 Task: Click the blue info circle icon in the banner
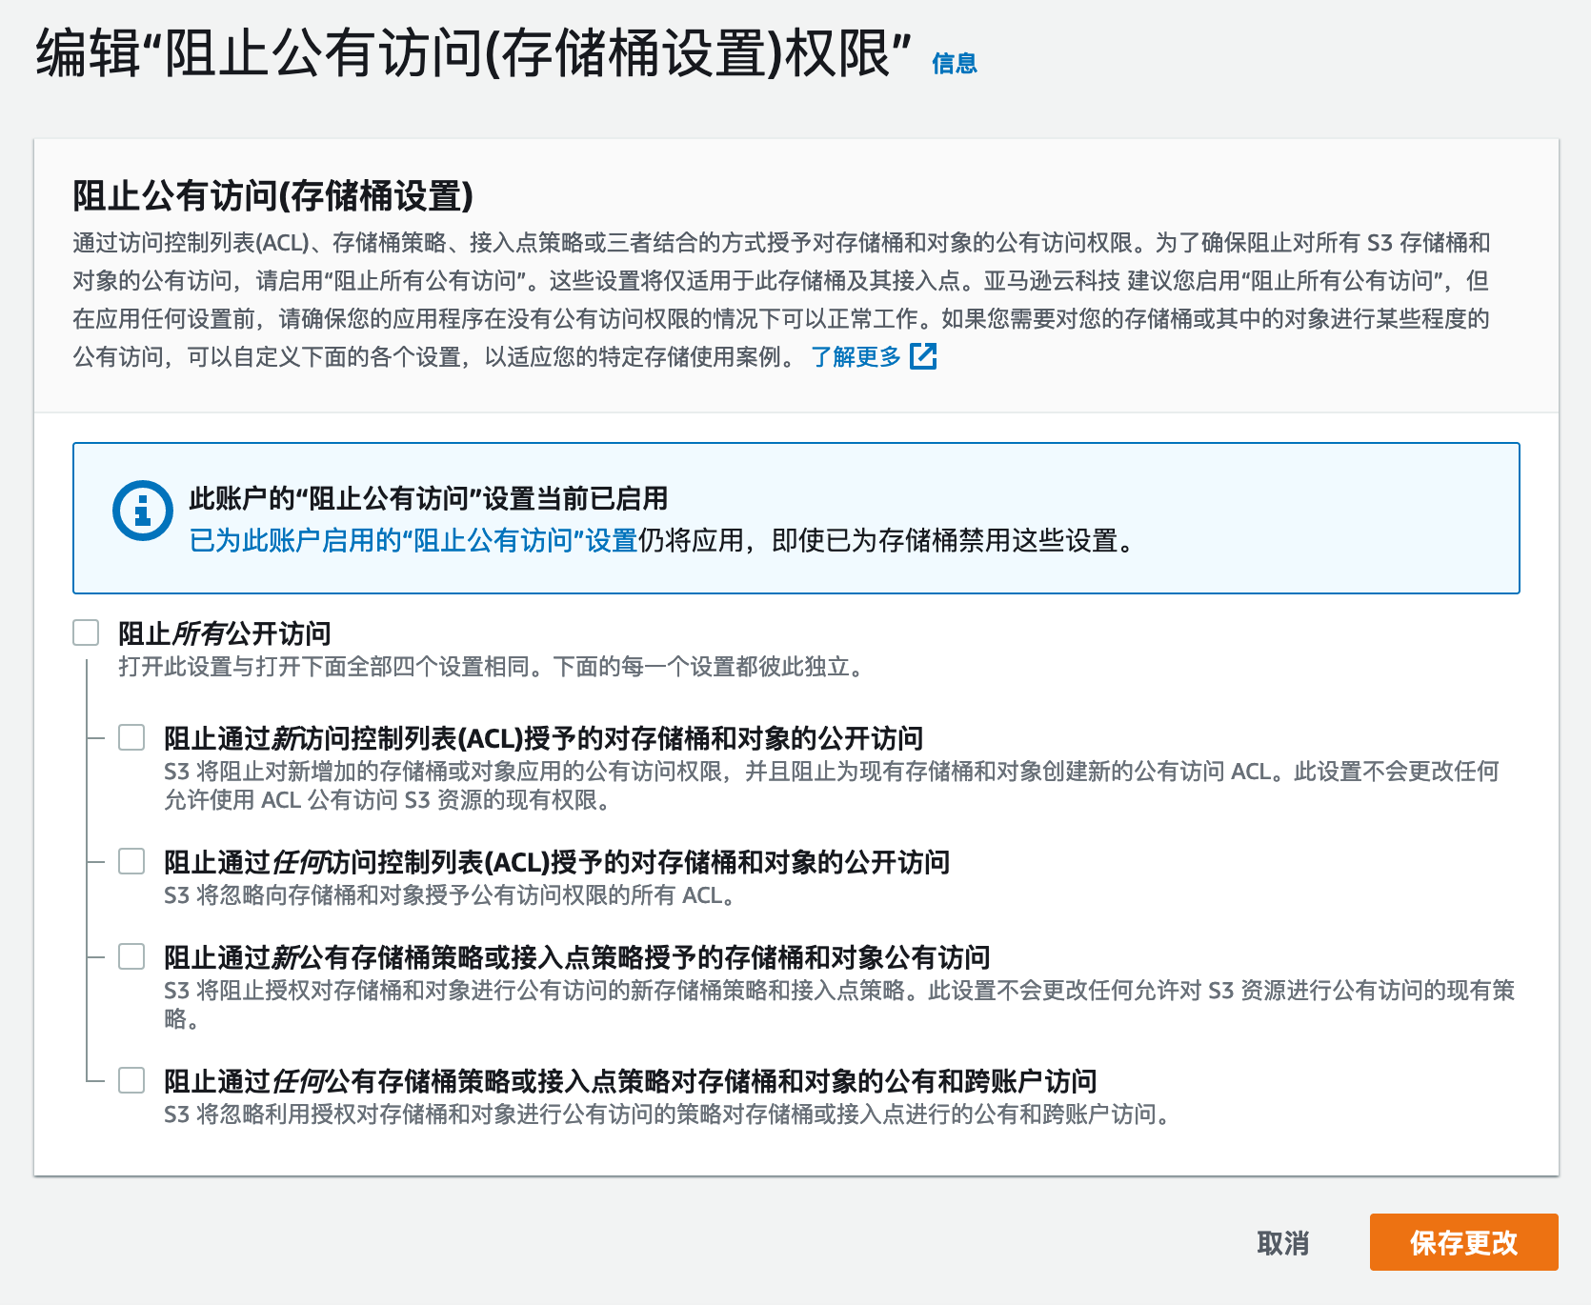tap(142, 511)
